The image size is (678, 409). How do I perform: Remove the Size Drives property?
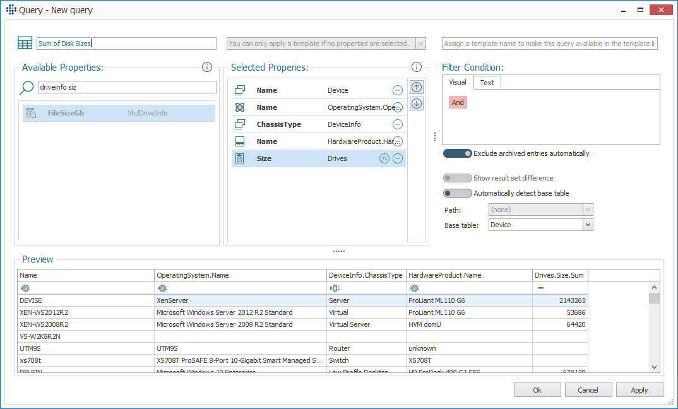[x=397, y=158]
